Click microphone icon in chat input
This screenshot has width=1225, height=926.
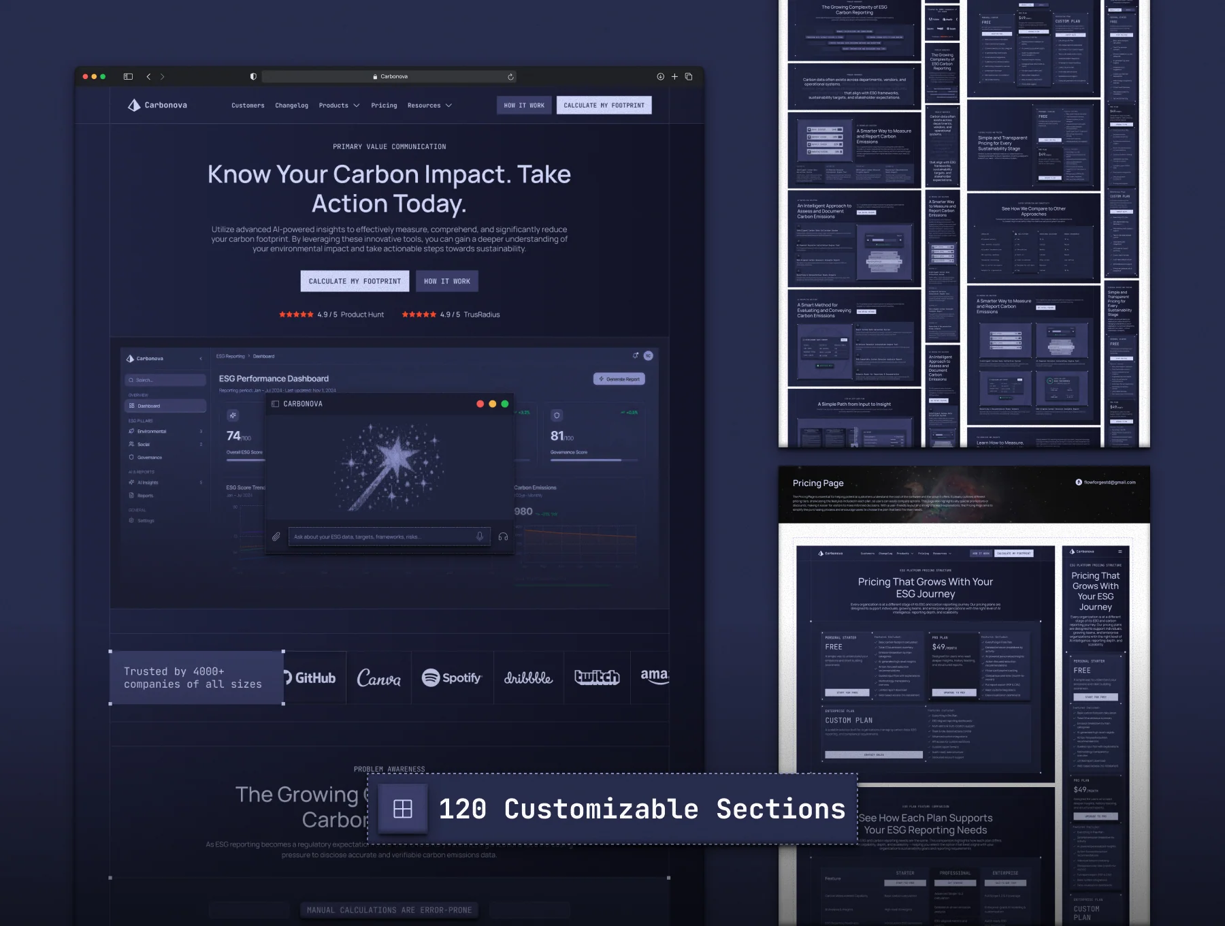(x=480, y=537)
